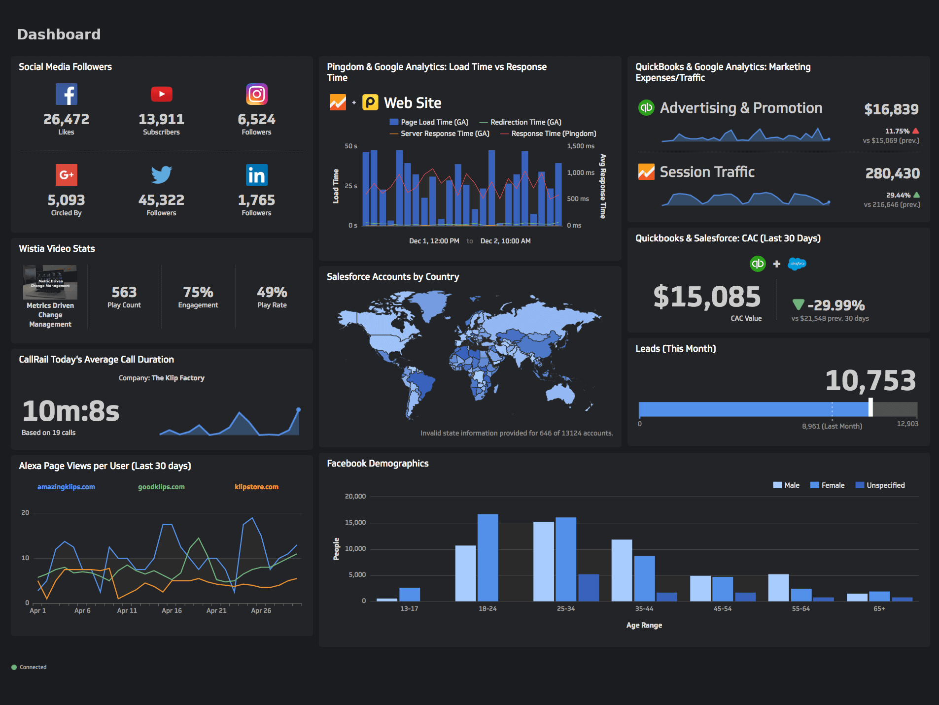Click the YouTube logo icon
This screenshot has width=939, height=705.
pyautogui.click(x=162, y=94)
